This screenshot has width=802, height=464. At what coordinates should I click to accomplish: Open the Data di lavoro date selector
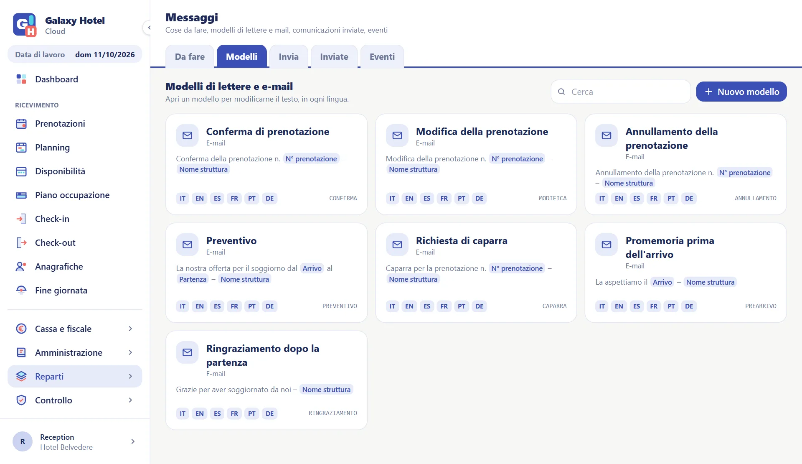tap(75, 54)
